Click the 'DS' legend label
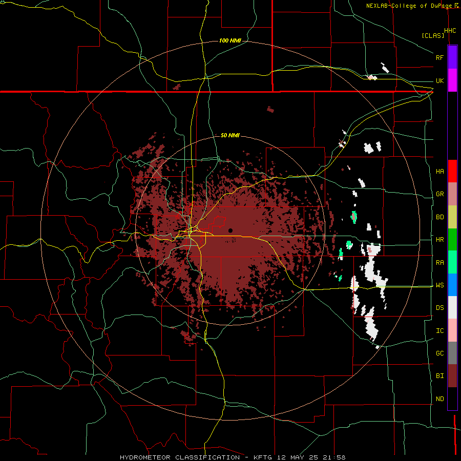Screen dimensions: 461x461 439,308
